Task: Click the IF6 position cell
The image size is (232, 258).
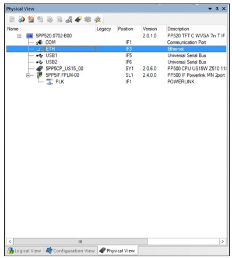Action: [128, 62]
